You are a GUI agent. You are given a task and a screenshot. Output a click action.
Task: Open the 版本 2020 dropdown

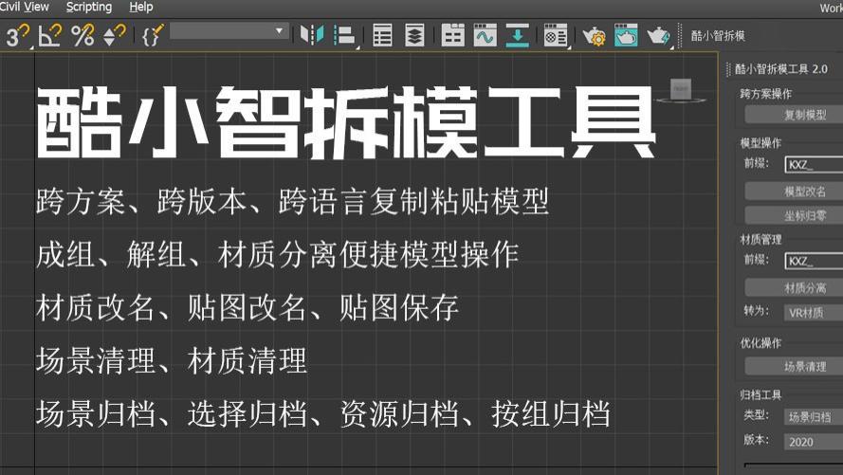(814, 442)
